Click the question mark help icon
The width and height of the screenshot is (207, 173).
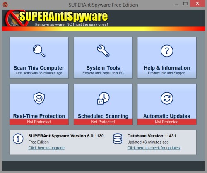coord(167,51)
